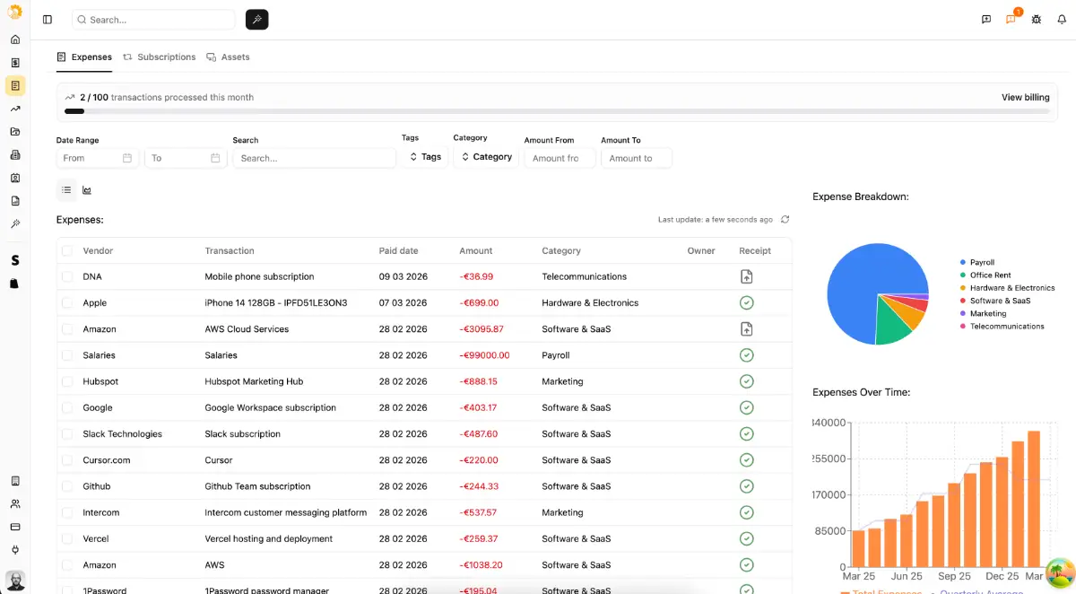The height and width of the screenshot is (594, 1076).
Task: Open the From date picker
Action: (x=98, y=158)
